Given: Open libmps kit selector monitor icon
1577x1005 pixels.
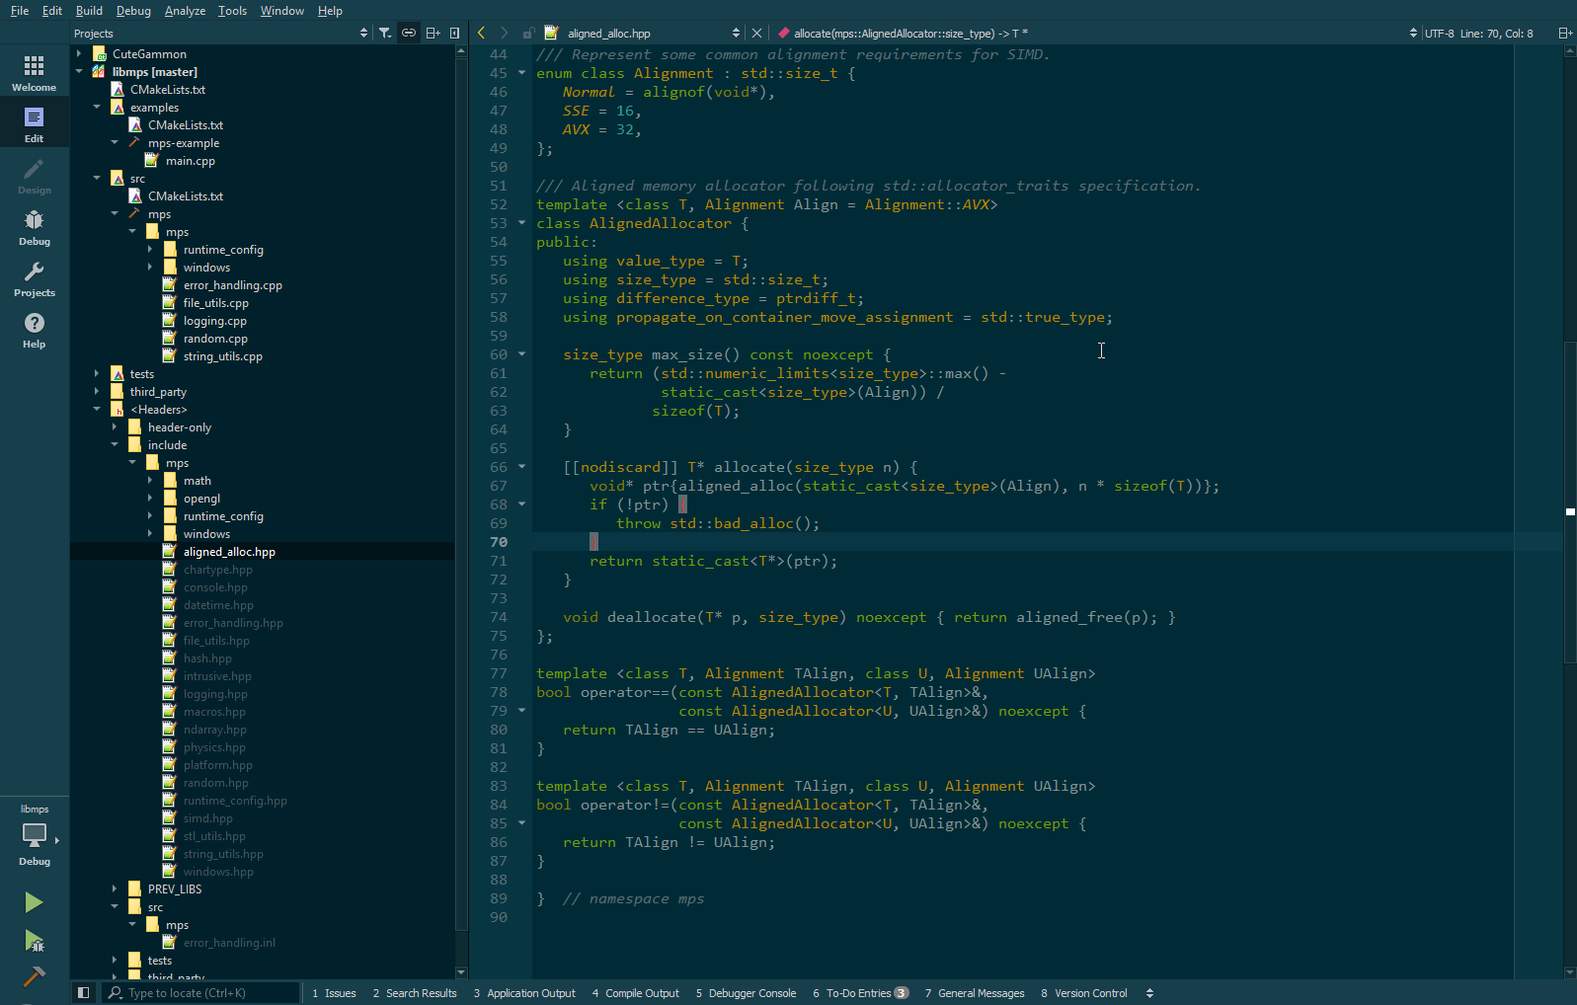Looking at the screenshot, I should (35, 835).
